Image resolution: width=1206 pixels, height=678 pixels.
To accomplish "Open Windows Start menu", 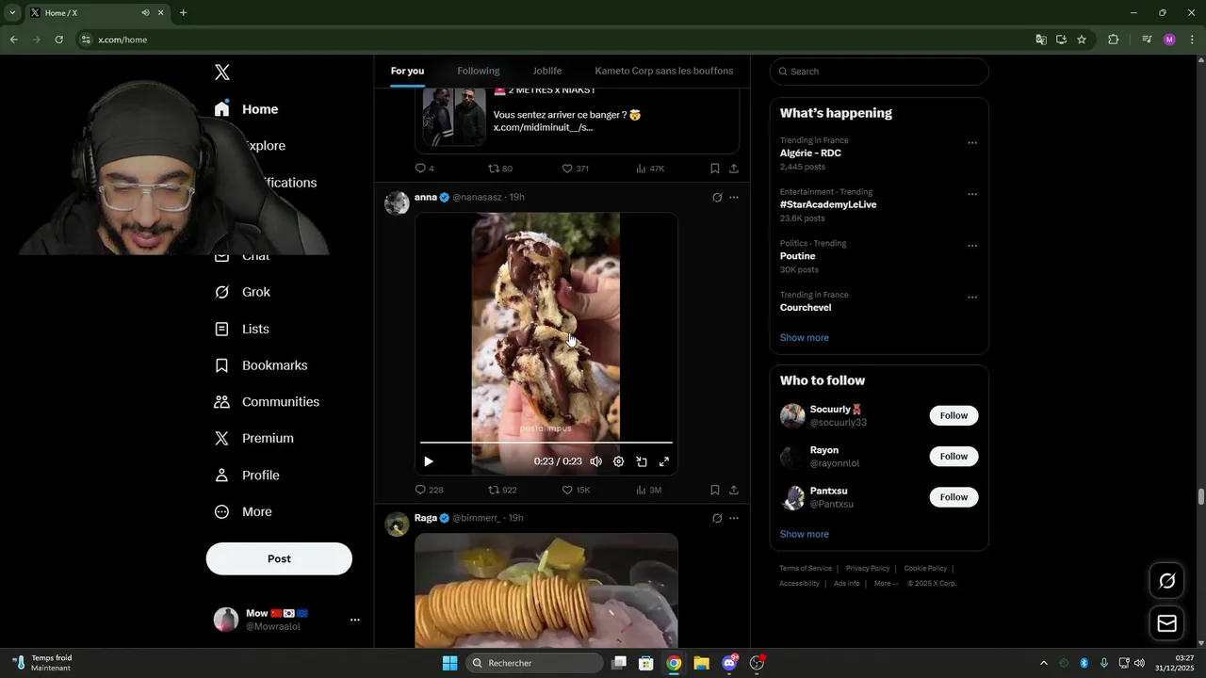I will click(449, 663).
